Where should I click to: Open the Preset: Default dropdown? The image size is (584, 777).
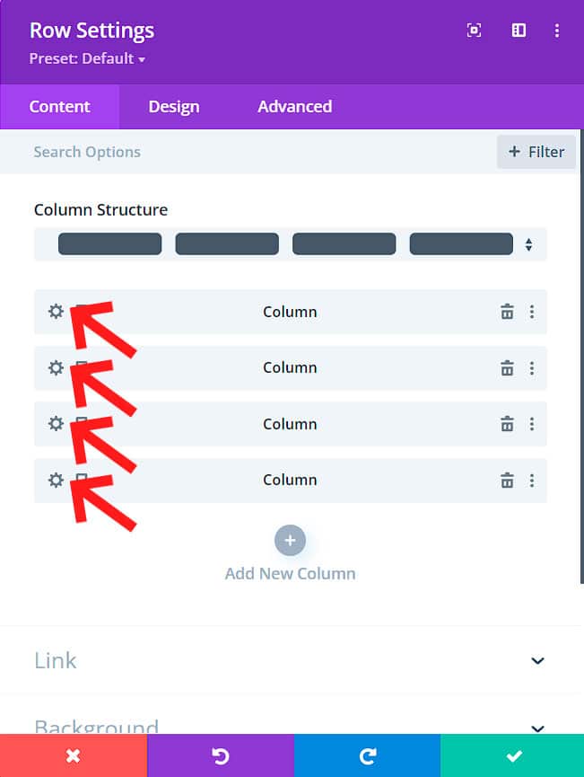(87, 59)
